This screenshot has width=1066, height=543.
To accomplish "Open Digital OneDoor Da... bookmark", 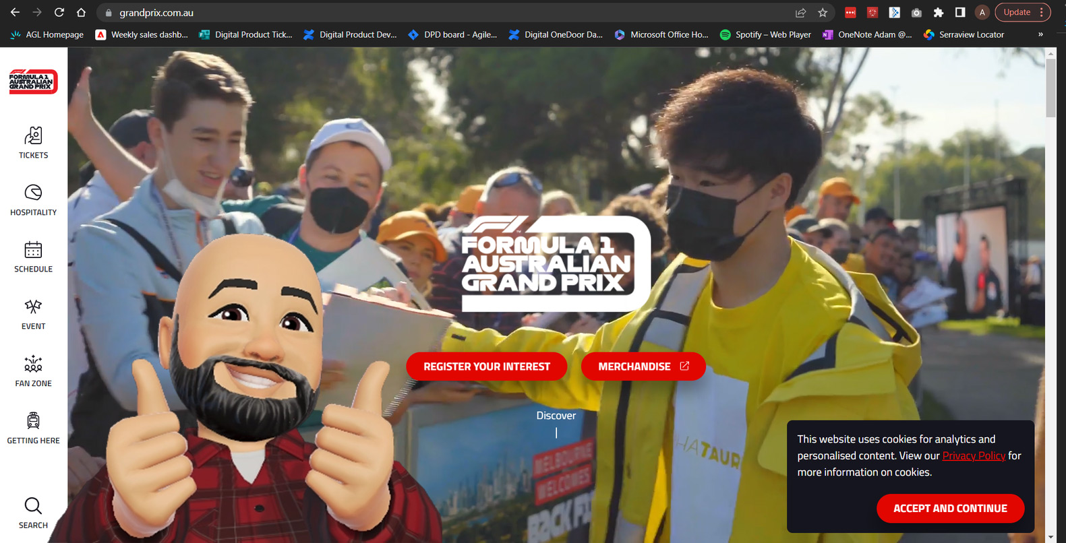I will click(x=556, y=34).
